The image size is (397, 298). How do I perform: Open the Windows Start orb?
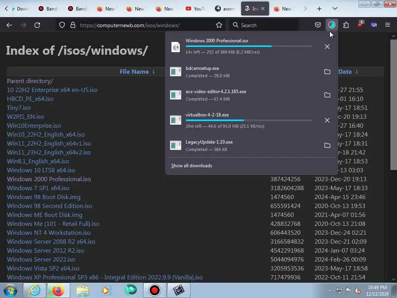coord(10,290)
